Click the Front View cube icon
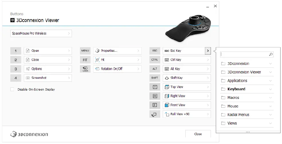Viewport: 282px width, 144px height. tap(167, 105)
